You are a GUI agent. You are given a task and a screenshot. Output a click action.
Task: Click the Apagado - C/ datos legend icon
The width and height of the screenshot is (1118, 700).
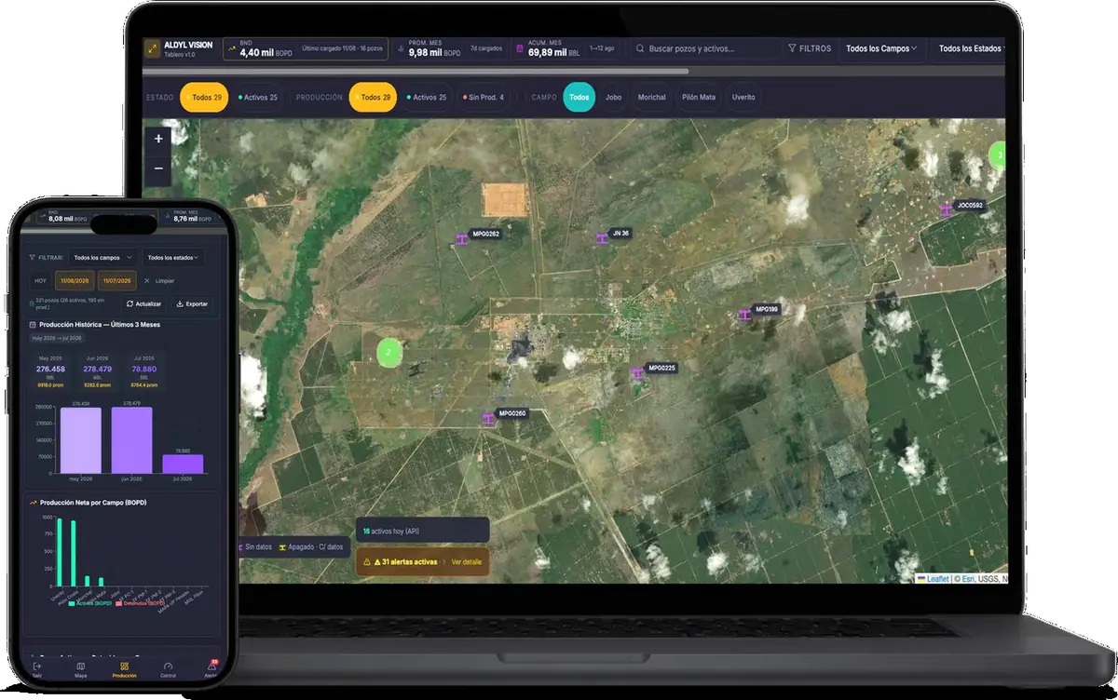(x=282, y=546)
